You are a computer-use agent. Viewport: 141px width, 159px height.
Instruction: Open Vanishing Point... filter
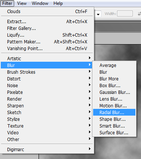point(47,49)
